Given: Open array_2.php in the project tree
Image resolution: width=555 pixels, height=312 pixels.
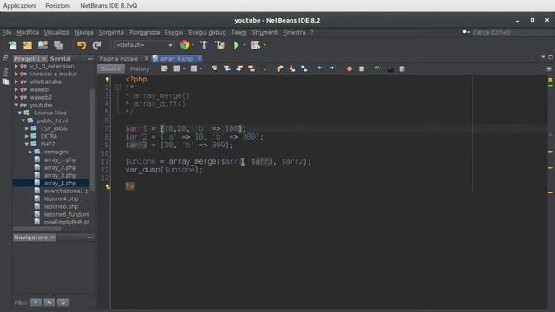Looking at the screenshot, I should (x=60, y=167).
